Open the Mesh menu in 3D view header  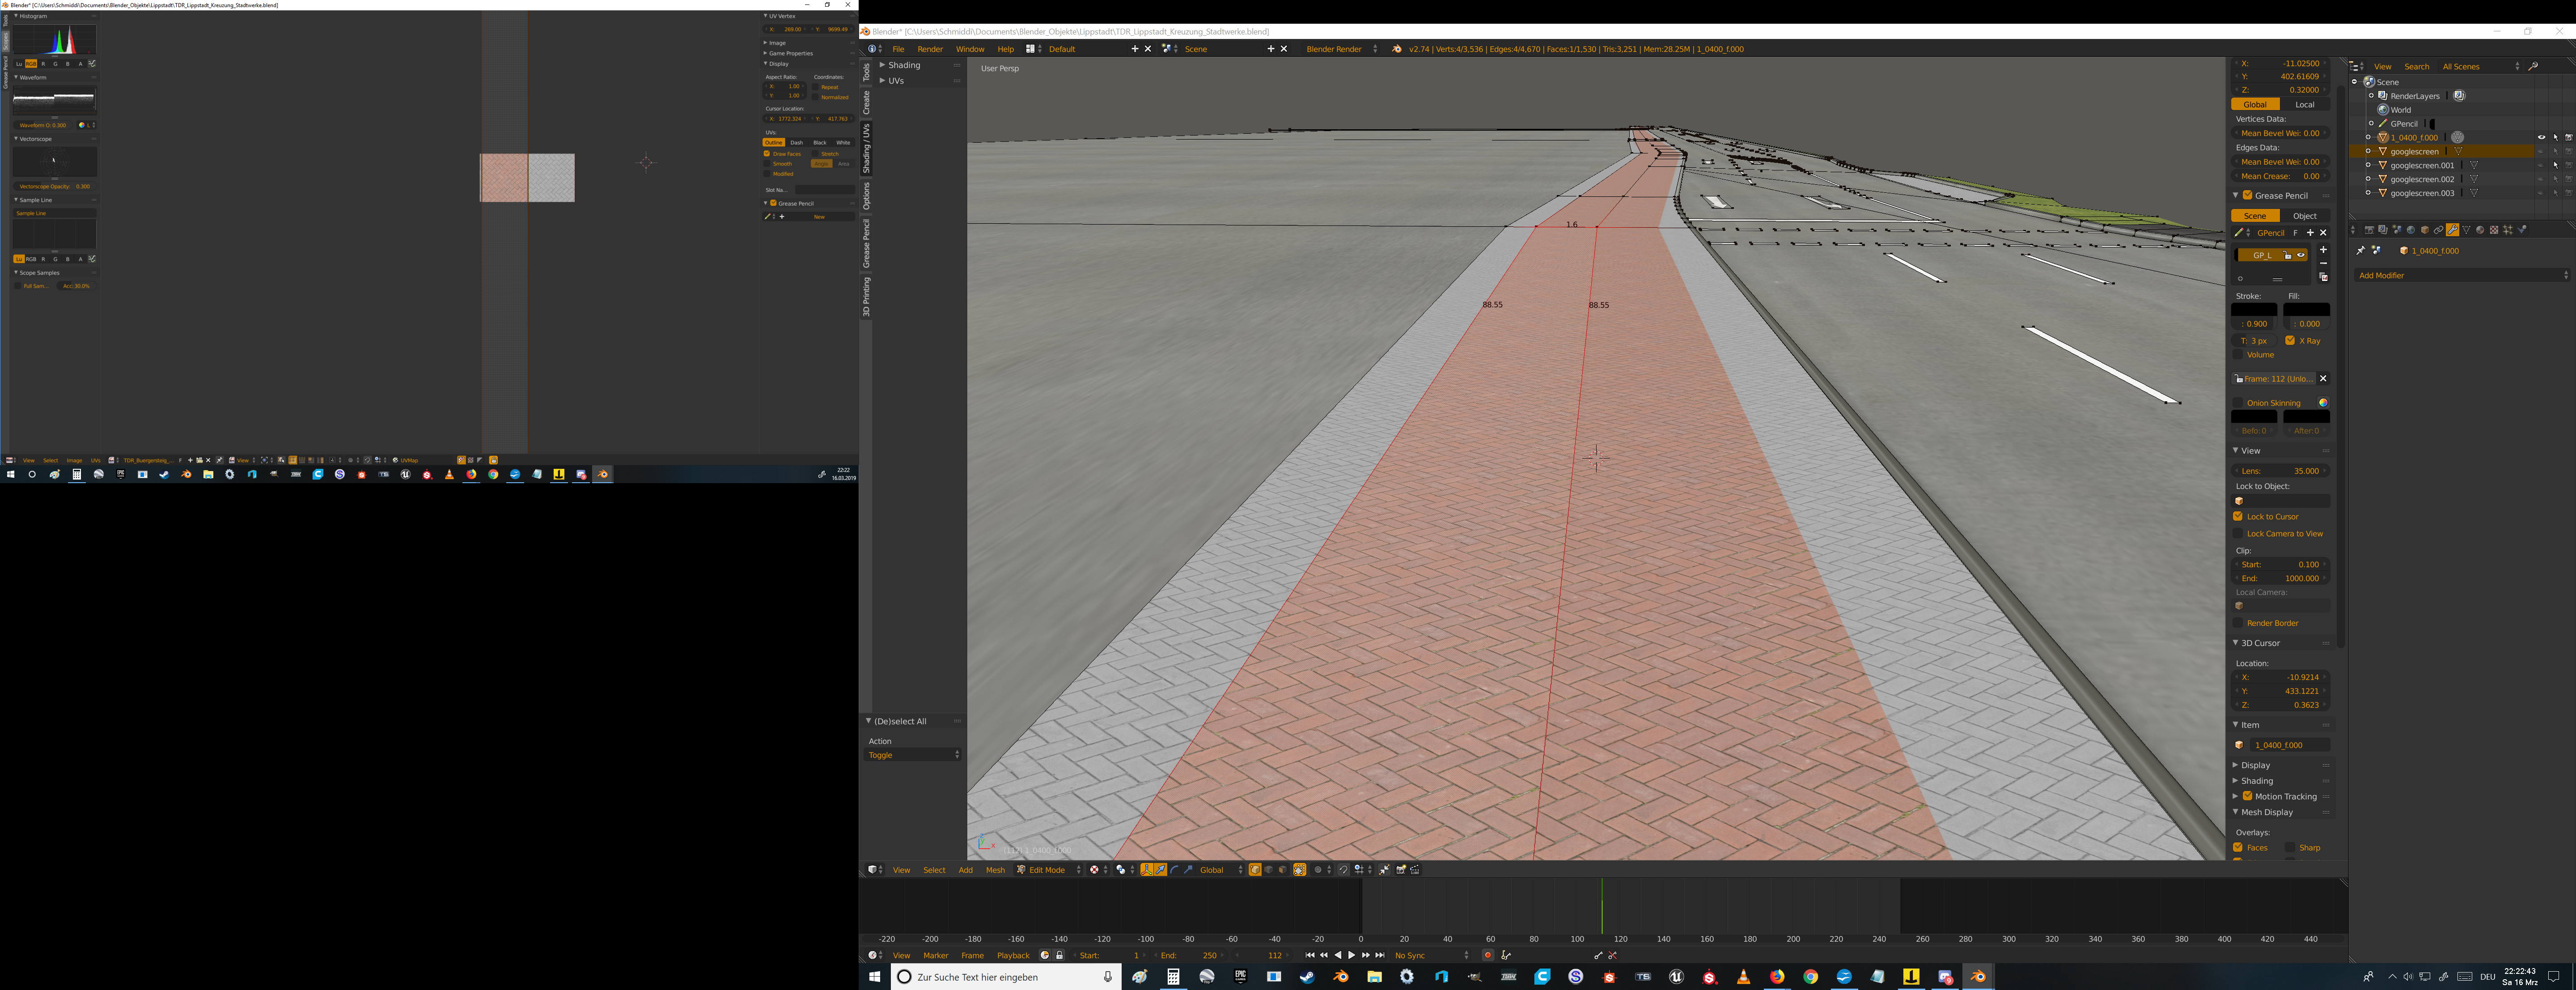click(x=995, y=870)
